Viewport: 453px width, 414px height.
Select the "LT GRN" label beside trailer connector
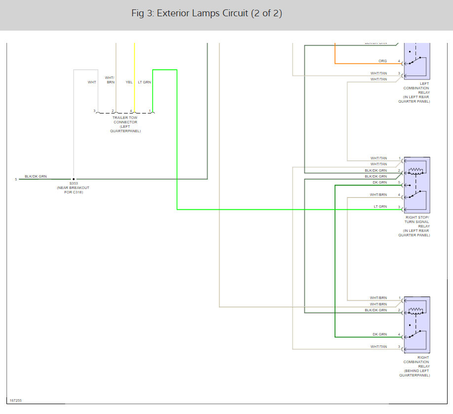[x=145, y=82]
